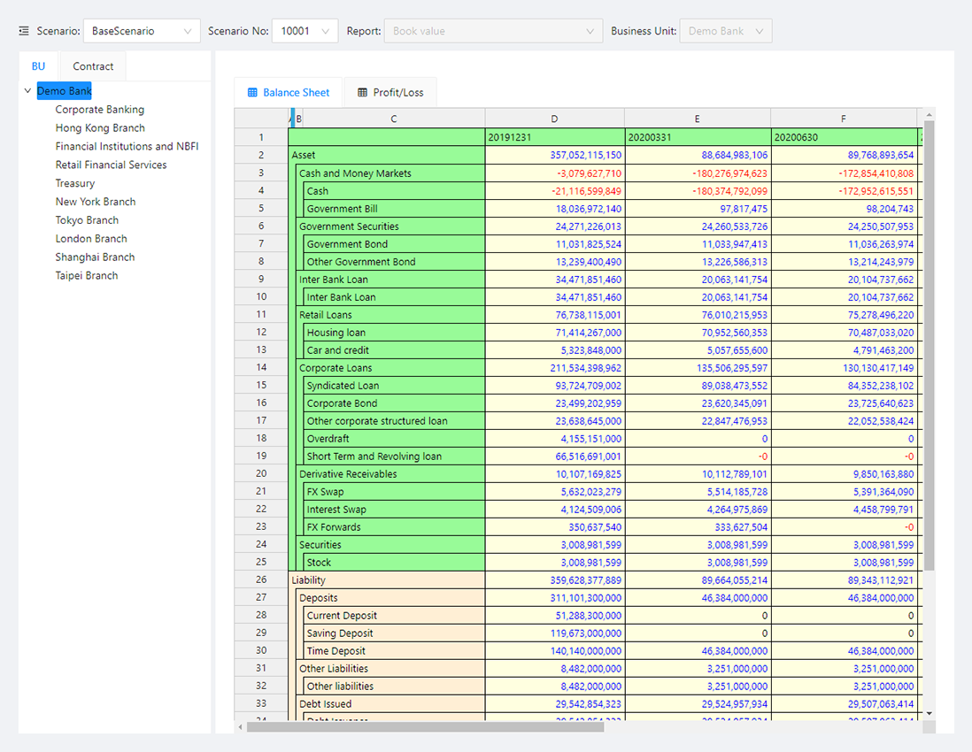The width and height of the screenshot is (972, 752).
Task: Open the Business Unit dropdown
Action: pyautogui.click(x=725, y=31)
